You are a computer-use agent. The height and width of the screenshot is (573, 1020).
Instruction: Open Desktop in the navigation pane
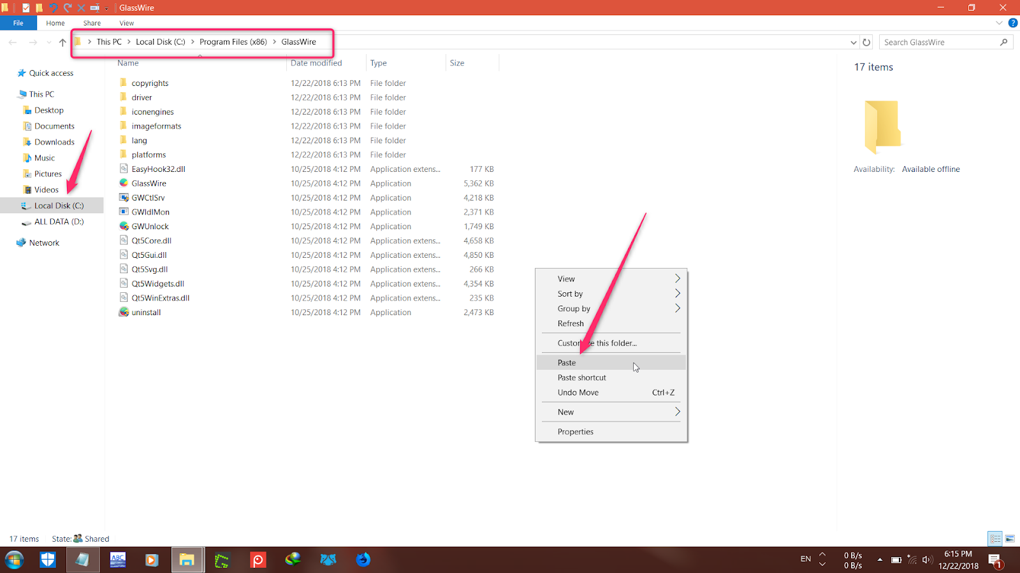[48, 110]
